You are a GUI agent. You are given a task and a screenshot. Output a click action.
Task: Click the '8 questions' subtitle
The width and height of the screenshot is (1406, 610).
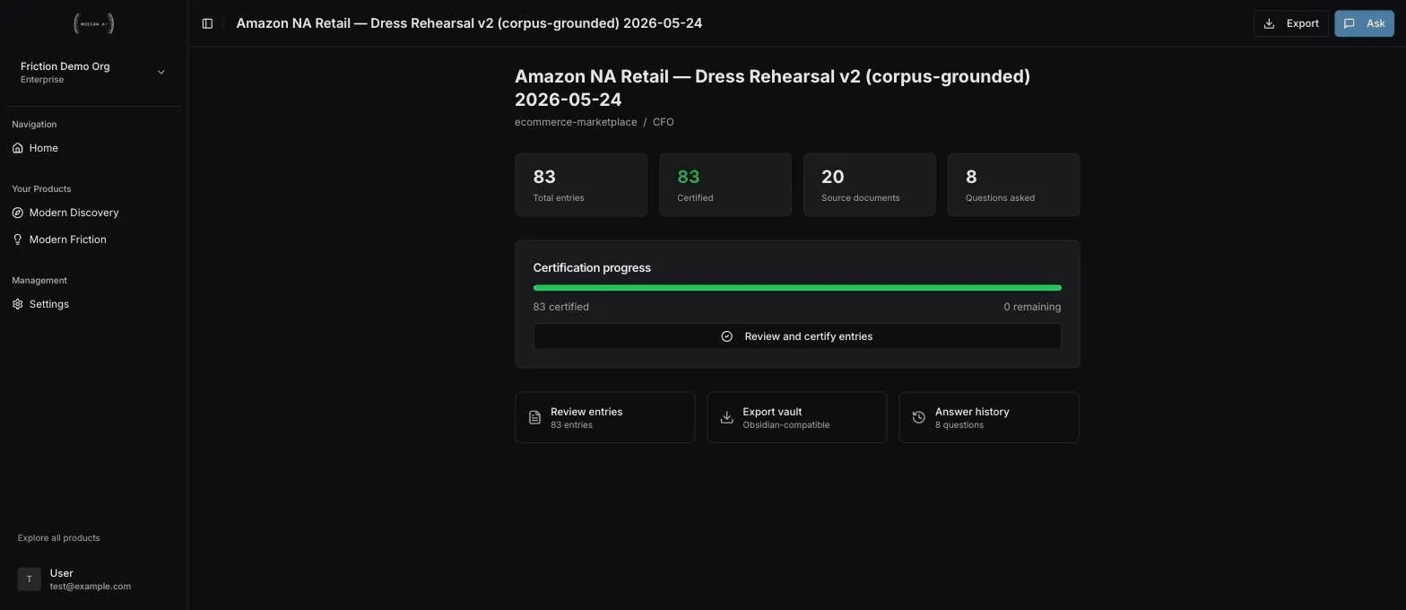coord(959,425)
